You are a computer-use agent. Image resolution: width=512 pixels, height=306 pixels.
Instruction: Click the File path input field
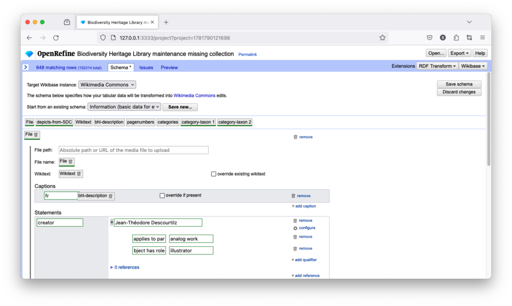click(x=133, y=150)
